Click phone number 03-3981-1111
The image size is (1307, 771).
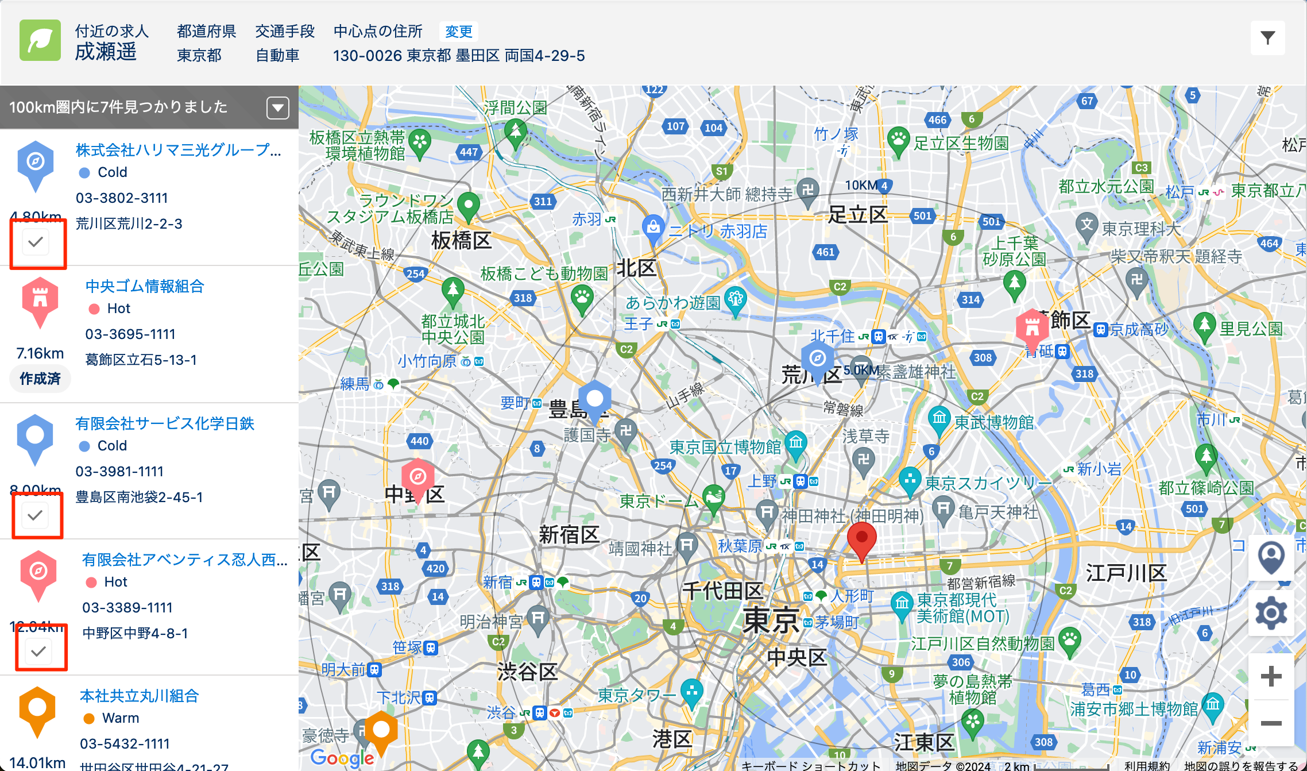[120, 472]
